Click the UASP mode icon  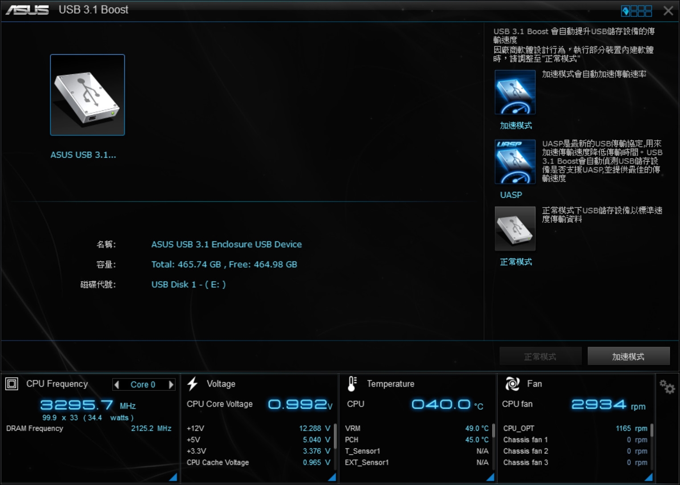(515, 162)
